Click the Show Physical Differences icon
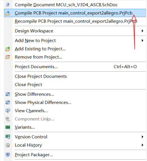The height and width of the screenshot is (161, 147). 8,102
